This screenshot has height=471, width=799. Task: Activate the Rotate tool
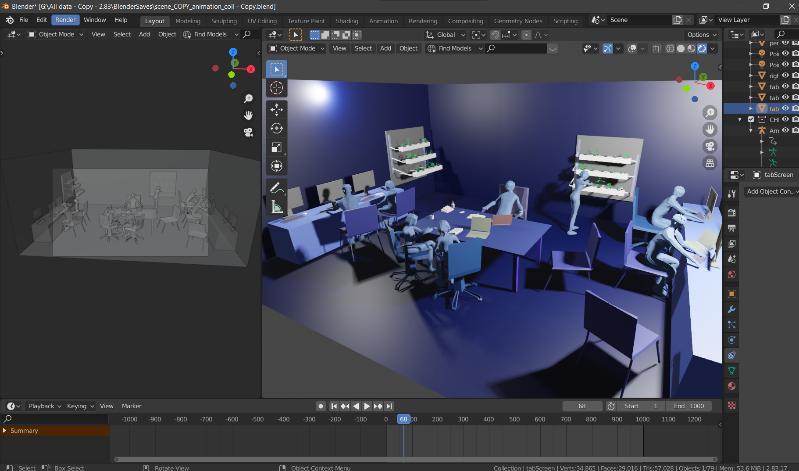[277, 128]
